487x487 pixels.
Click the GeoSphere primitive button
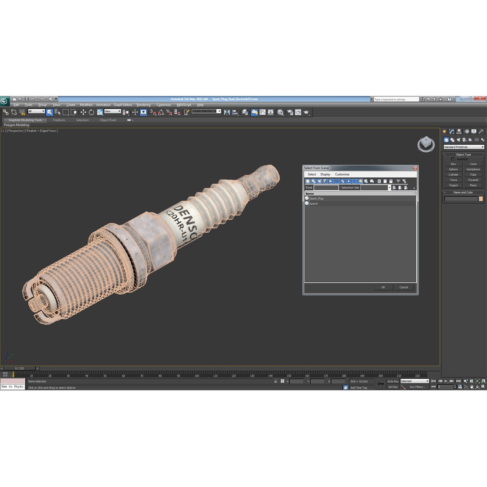473,169
